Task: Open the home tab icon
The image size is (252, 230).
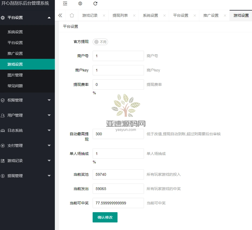Action: point(72,16)
